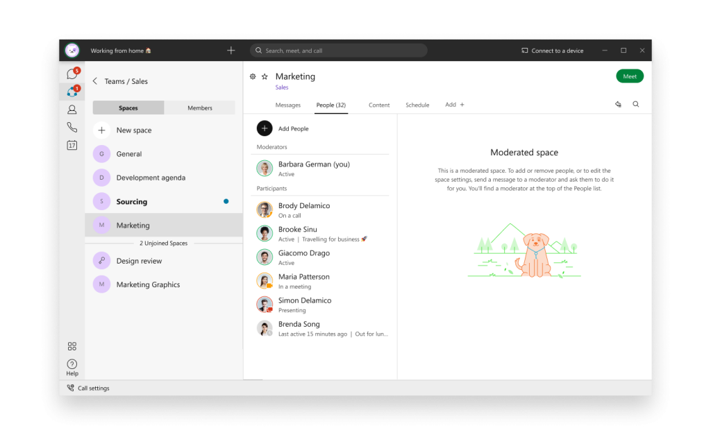Switch to the Schedule tab

pyautogui.click(x=417, y=105)
